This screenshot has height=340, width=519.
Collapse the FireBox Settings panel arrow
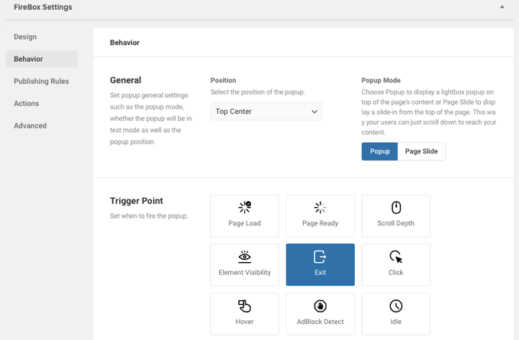(502, 7)
